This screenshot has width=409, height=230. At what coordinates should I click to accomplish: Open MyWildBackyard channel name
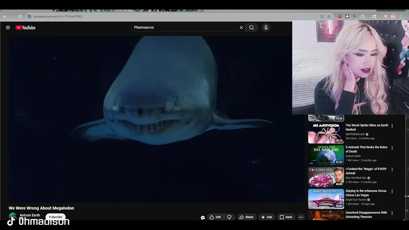[355, 134]
